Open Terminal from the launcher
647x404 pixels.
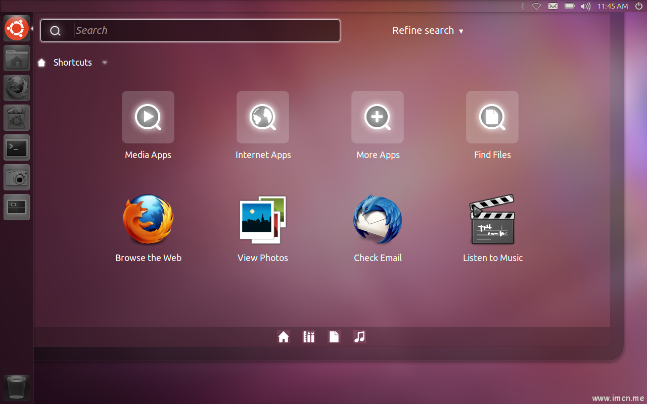tap(17, 147)
